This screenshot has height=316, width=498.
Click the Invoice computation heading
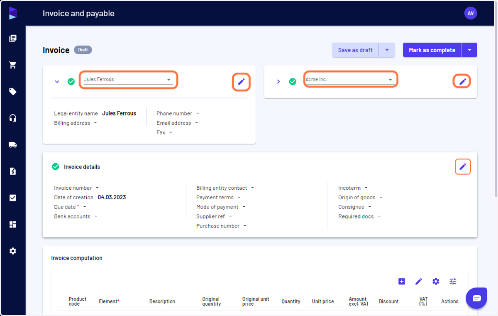(x=77, y=258)
